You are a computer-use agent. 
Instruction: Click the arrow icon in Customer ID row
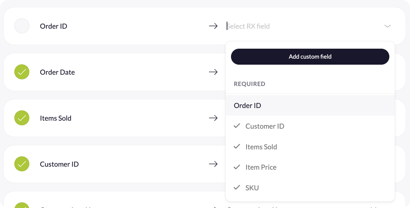(213, 164)
